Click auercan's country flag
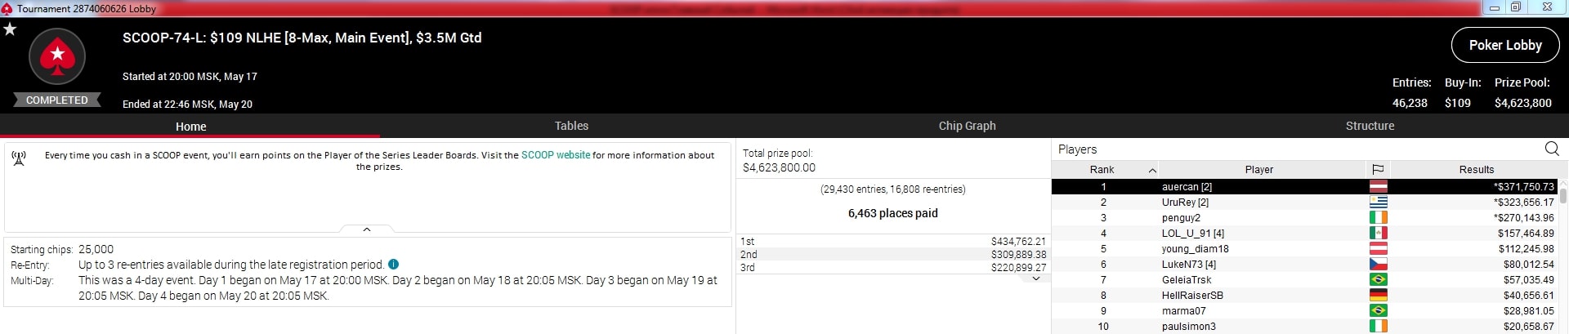This screenshot has height=334, width=1569. (x=1379, y=187)
